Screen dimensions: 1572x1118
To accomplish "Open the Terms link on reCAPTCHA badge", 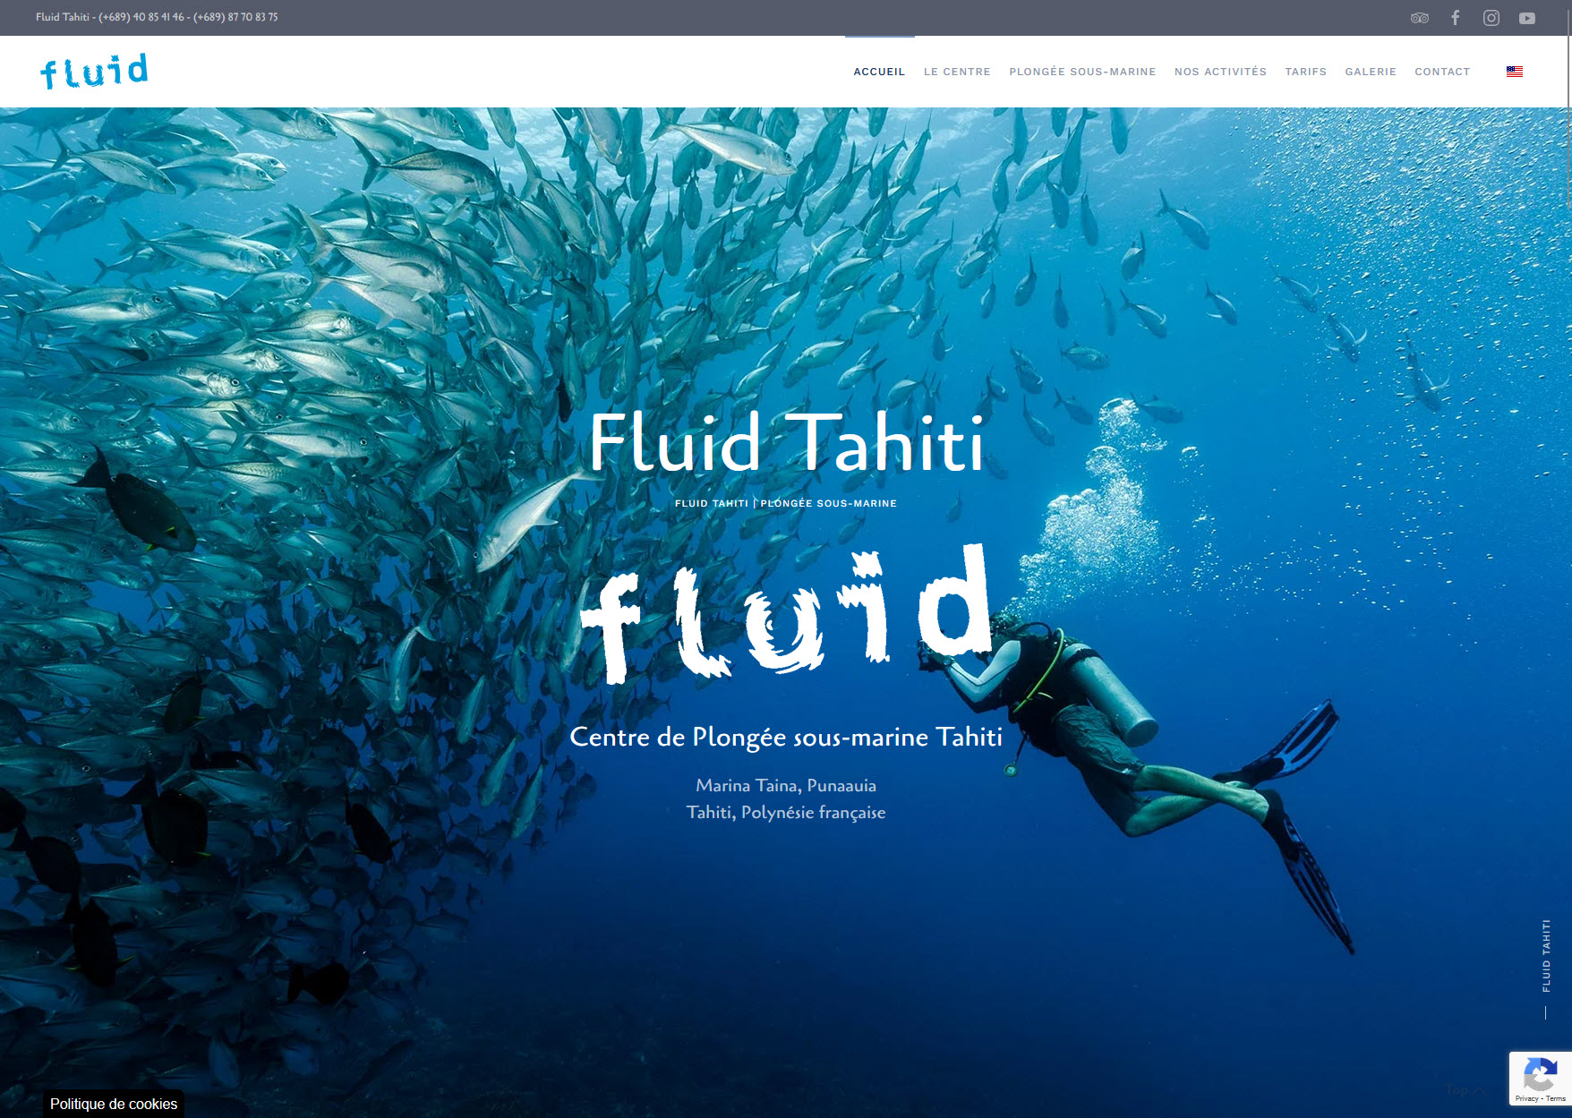I will click(1557, 1099).
